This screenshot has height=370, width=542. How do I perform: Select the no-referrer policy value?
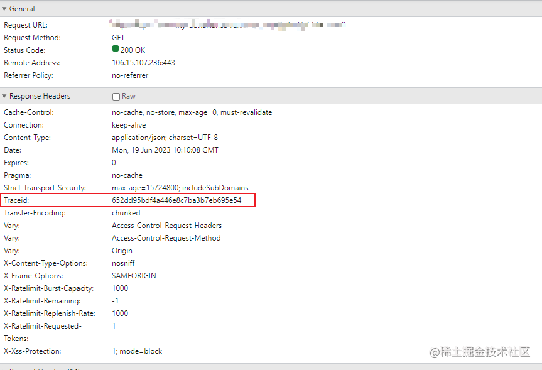coord(130,75)
